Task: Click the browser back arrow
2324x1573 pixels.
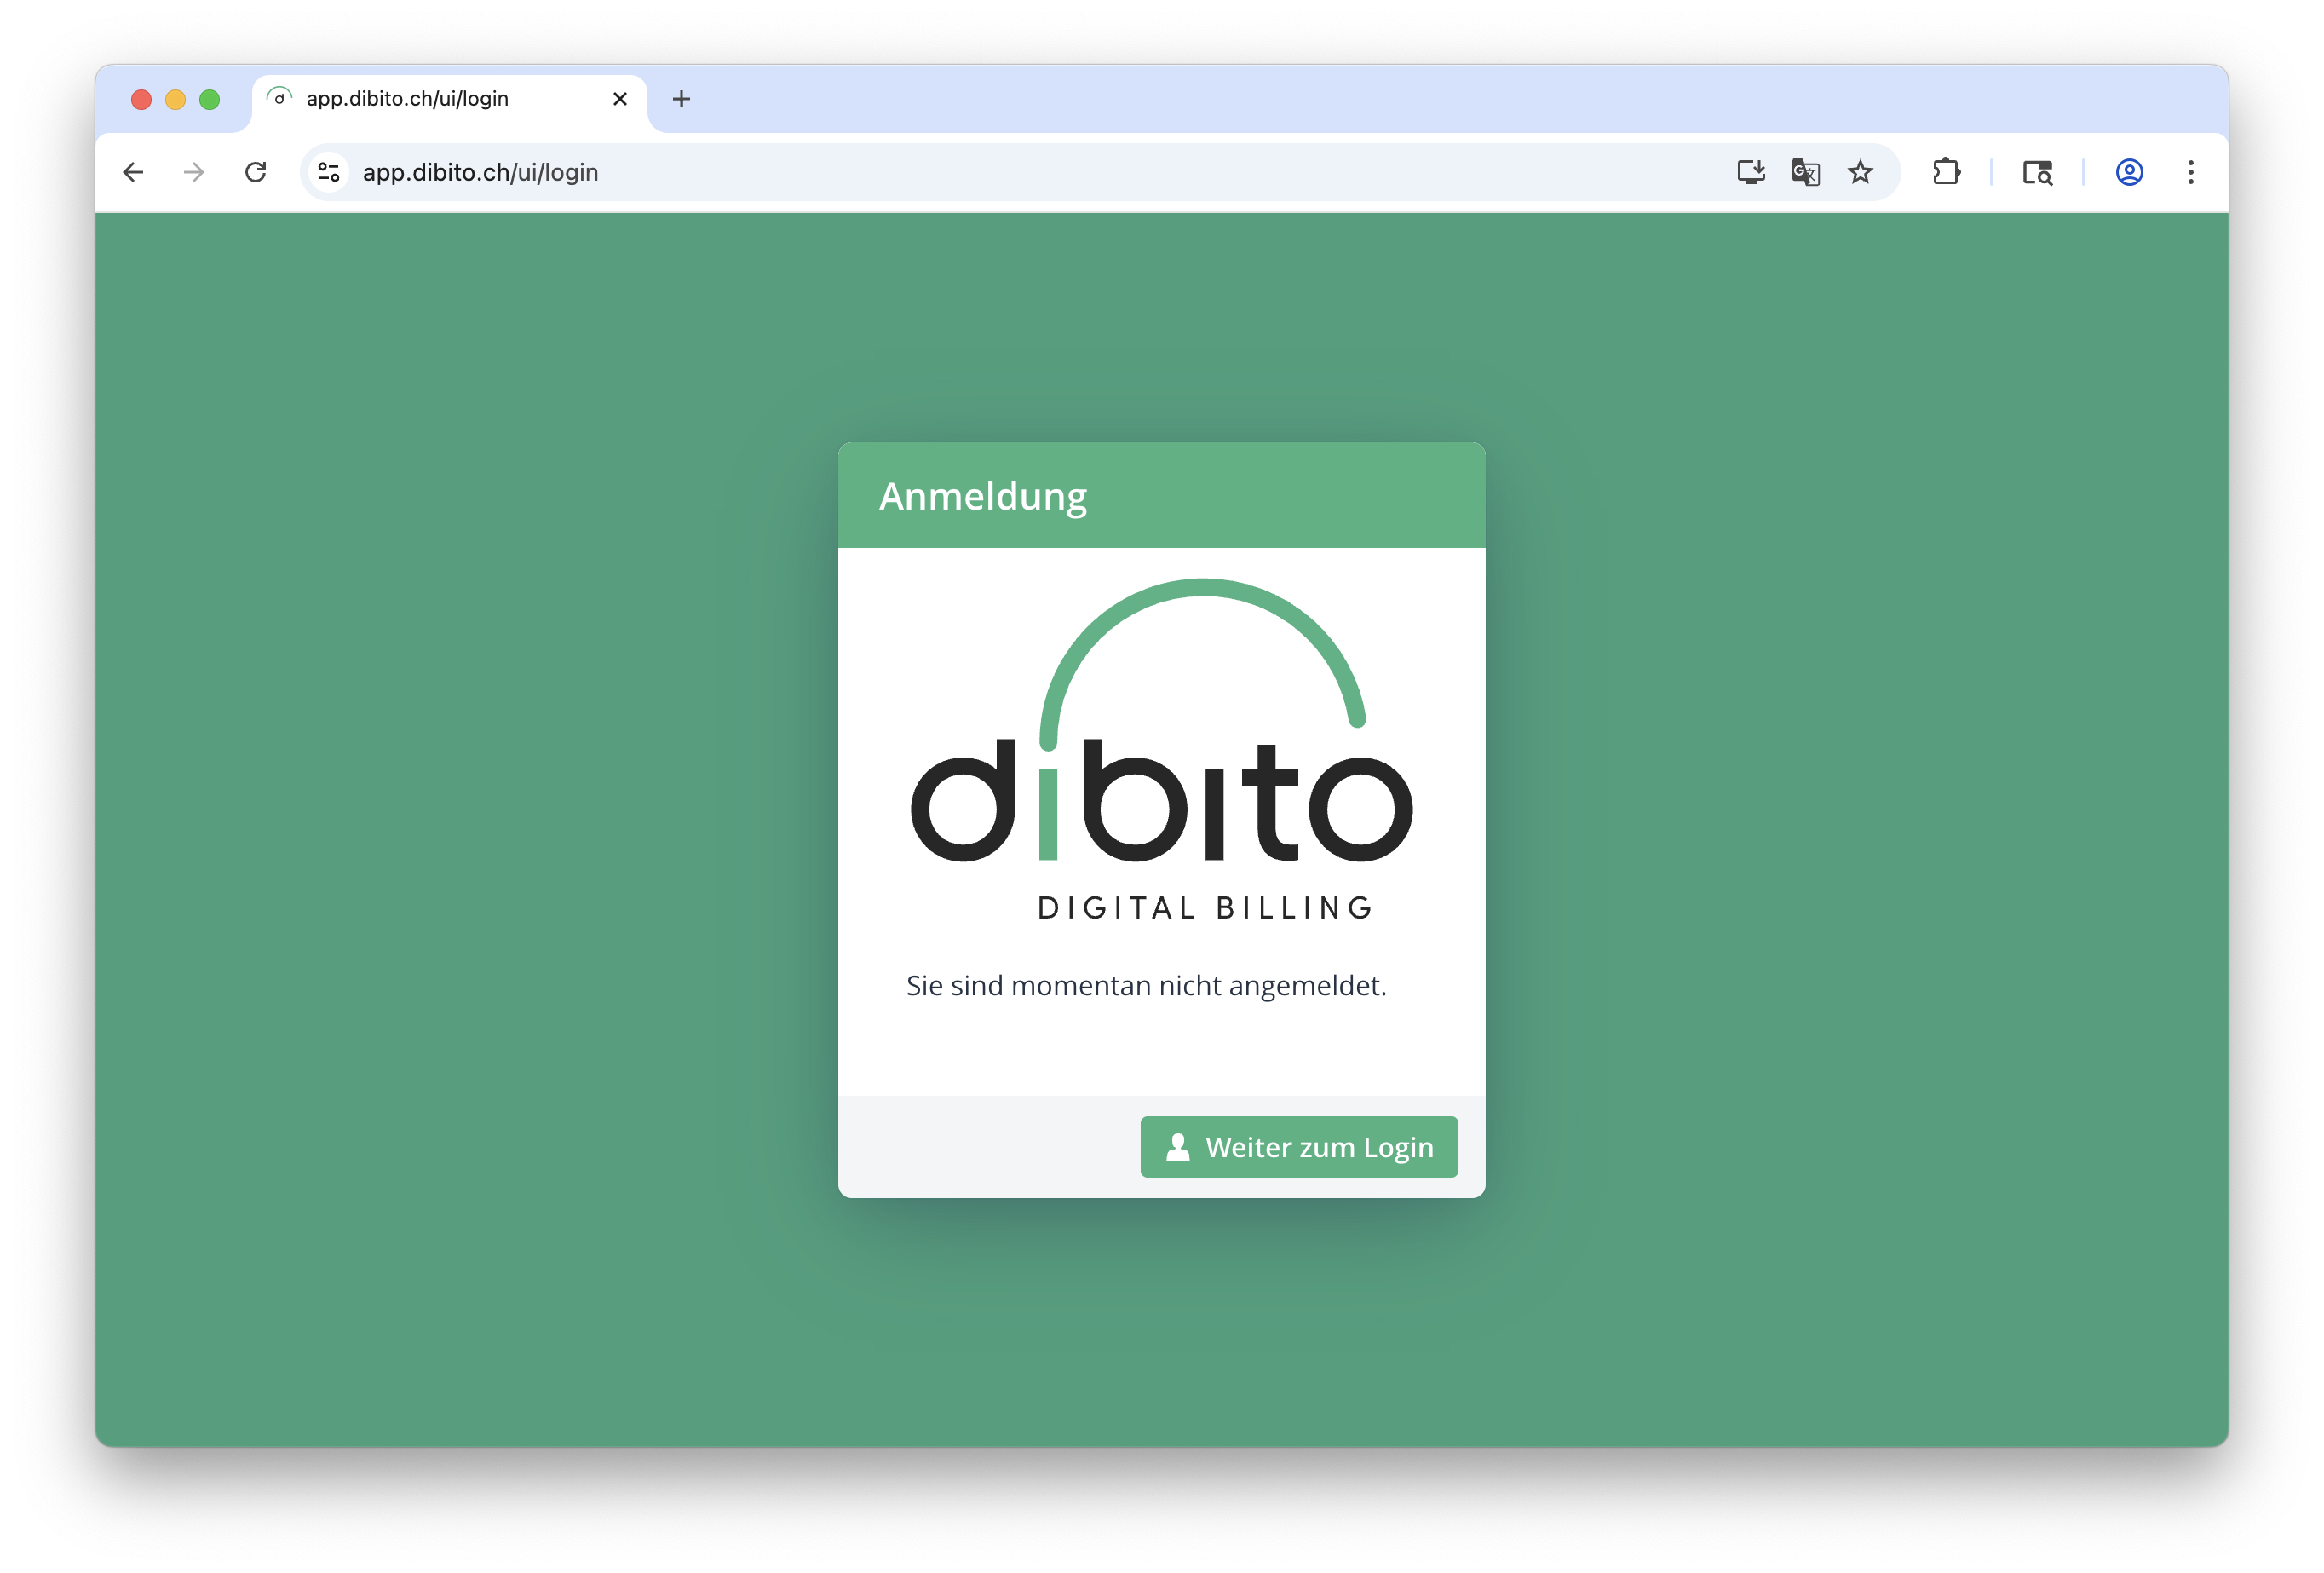Action: 133,172
